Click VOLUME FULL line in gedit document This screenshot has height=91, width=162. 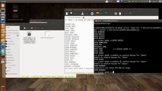pyautogui.click(x=70, y=24)
